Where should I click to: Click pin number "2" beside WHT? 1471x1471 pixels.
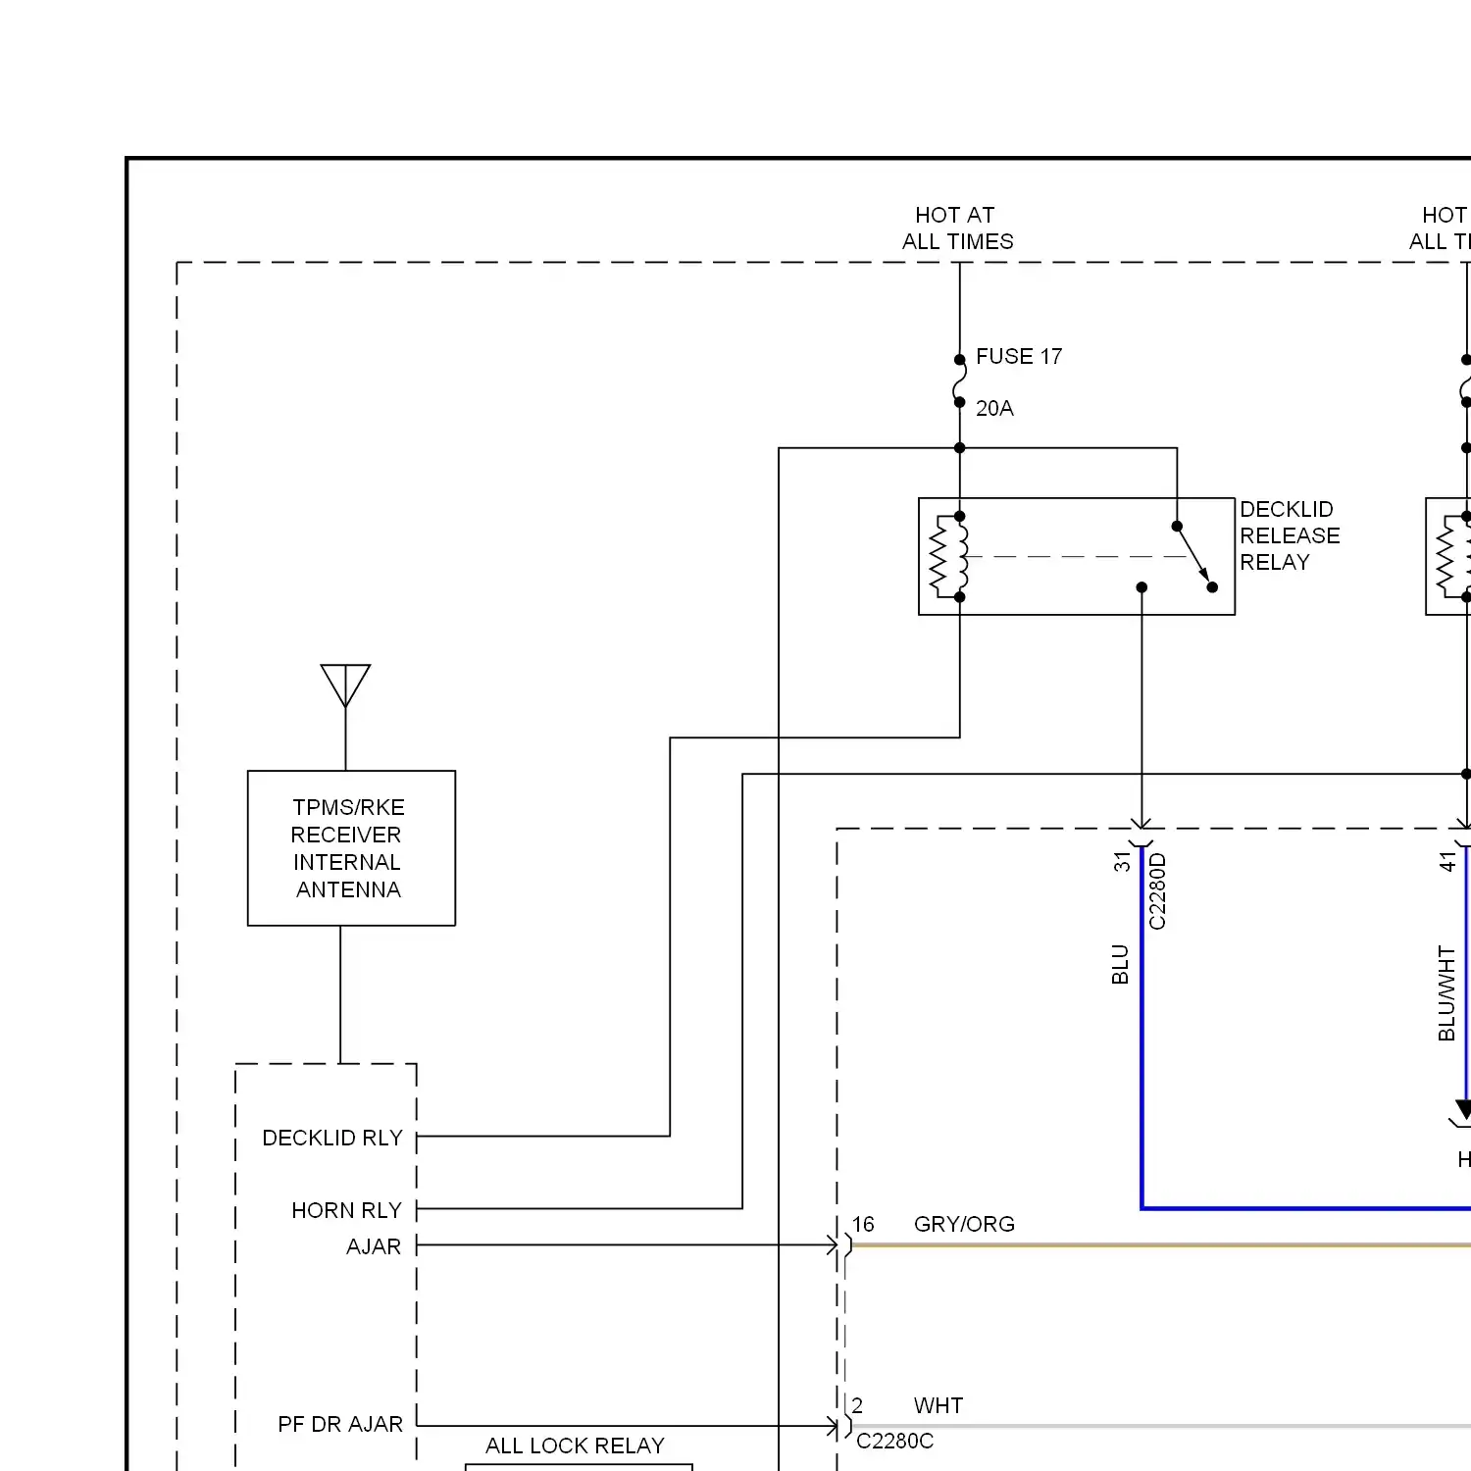coord(857,1405)
